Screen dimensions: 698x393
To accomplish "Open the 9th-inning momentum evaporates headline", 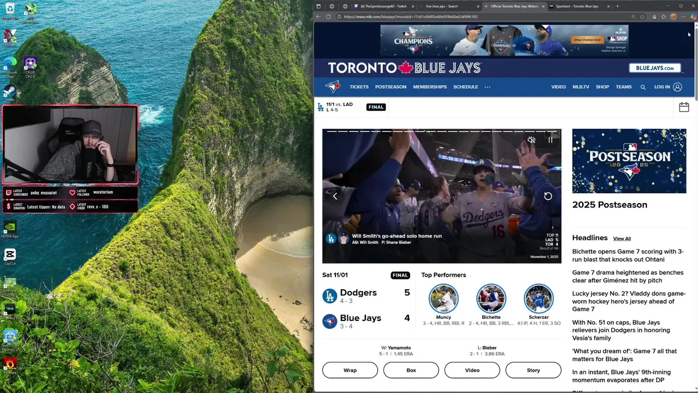I will (x=622, y=376).
